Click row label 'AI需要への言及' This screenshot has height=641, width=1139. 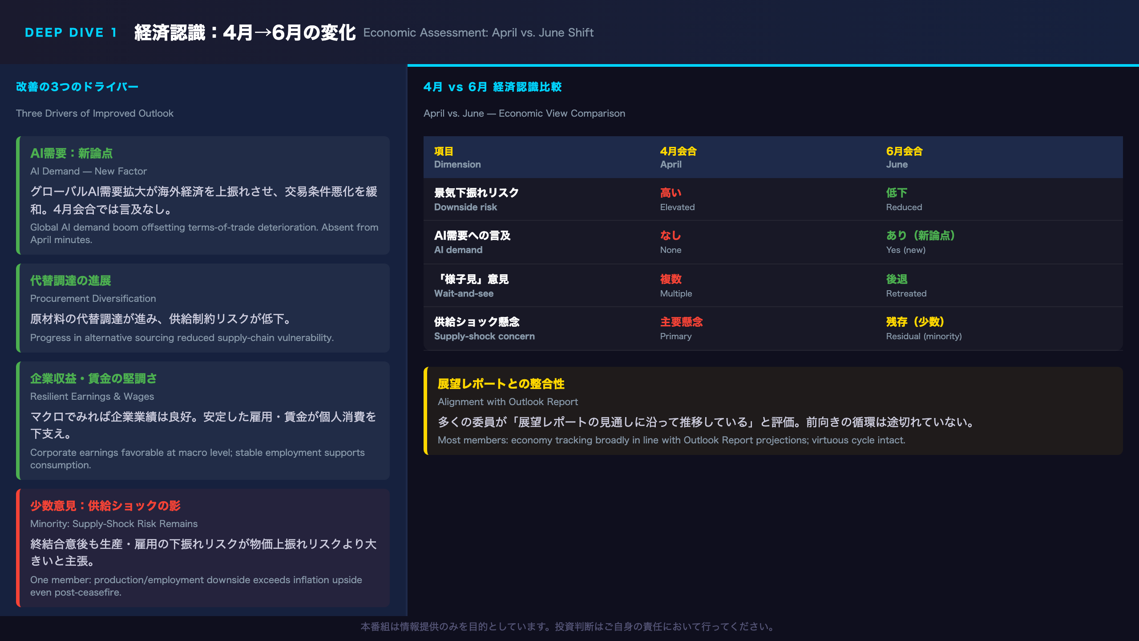click(x=472, y=235)
